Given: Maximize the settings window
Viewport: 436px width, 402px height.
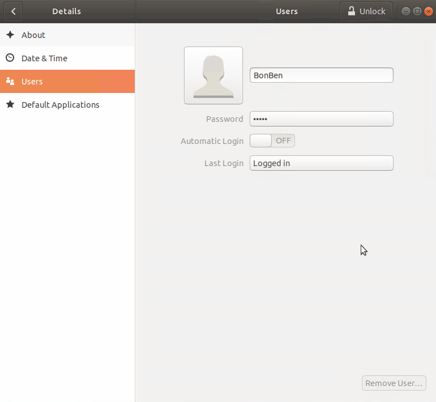Looking at the screenshot, I should point(417,11).
